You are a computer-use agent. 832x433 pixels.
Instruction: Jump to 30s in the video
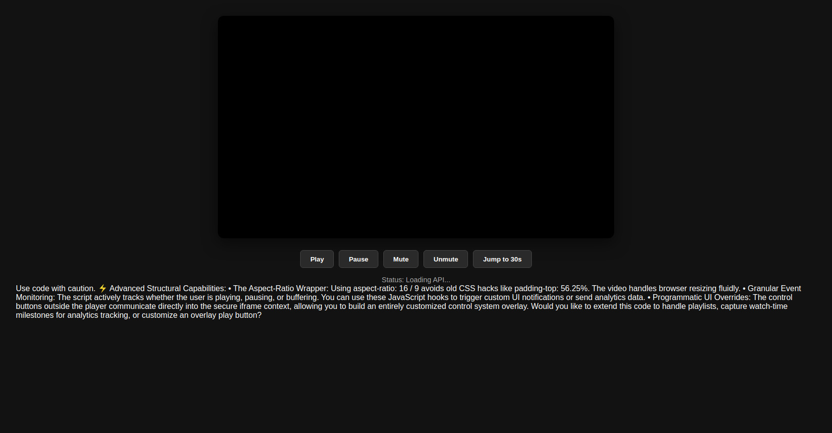pos(502,259)
